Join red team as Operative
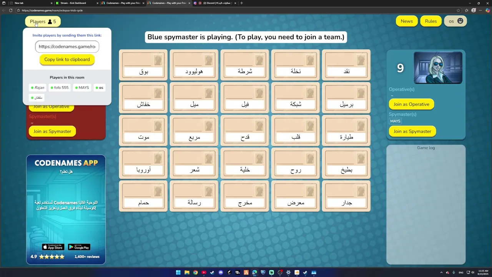The image size is (492, 277). [52, 108]
